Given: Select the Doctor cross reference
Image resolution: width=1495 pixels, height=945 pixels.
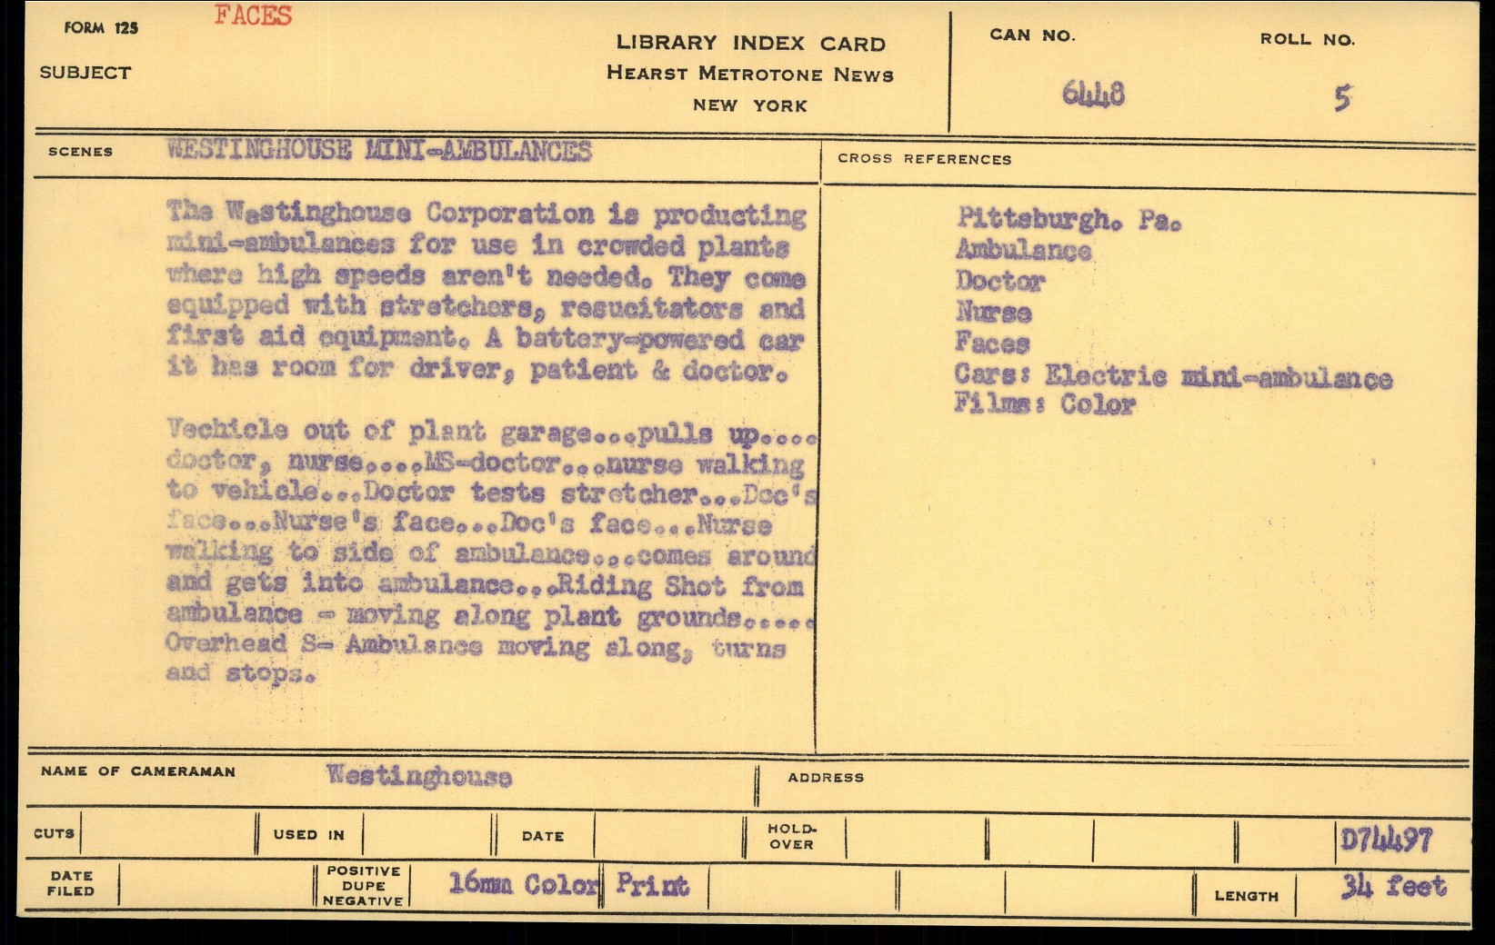Looking at the screenshot, I should (999, 282).
